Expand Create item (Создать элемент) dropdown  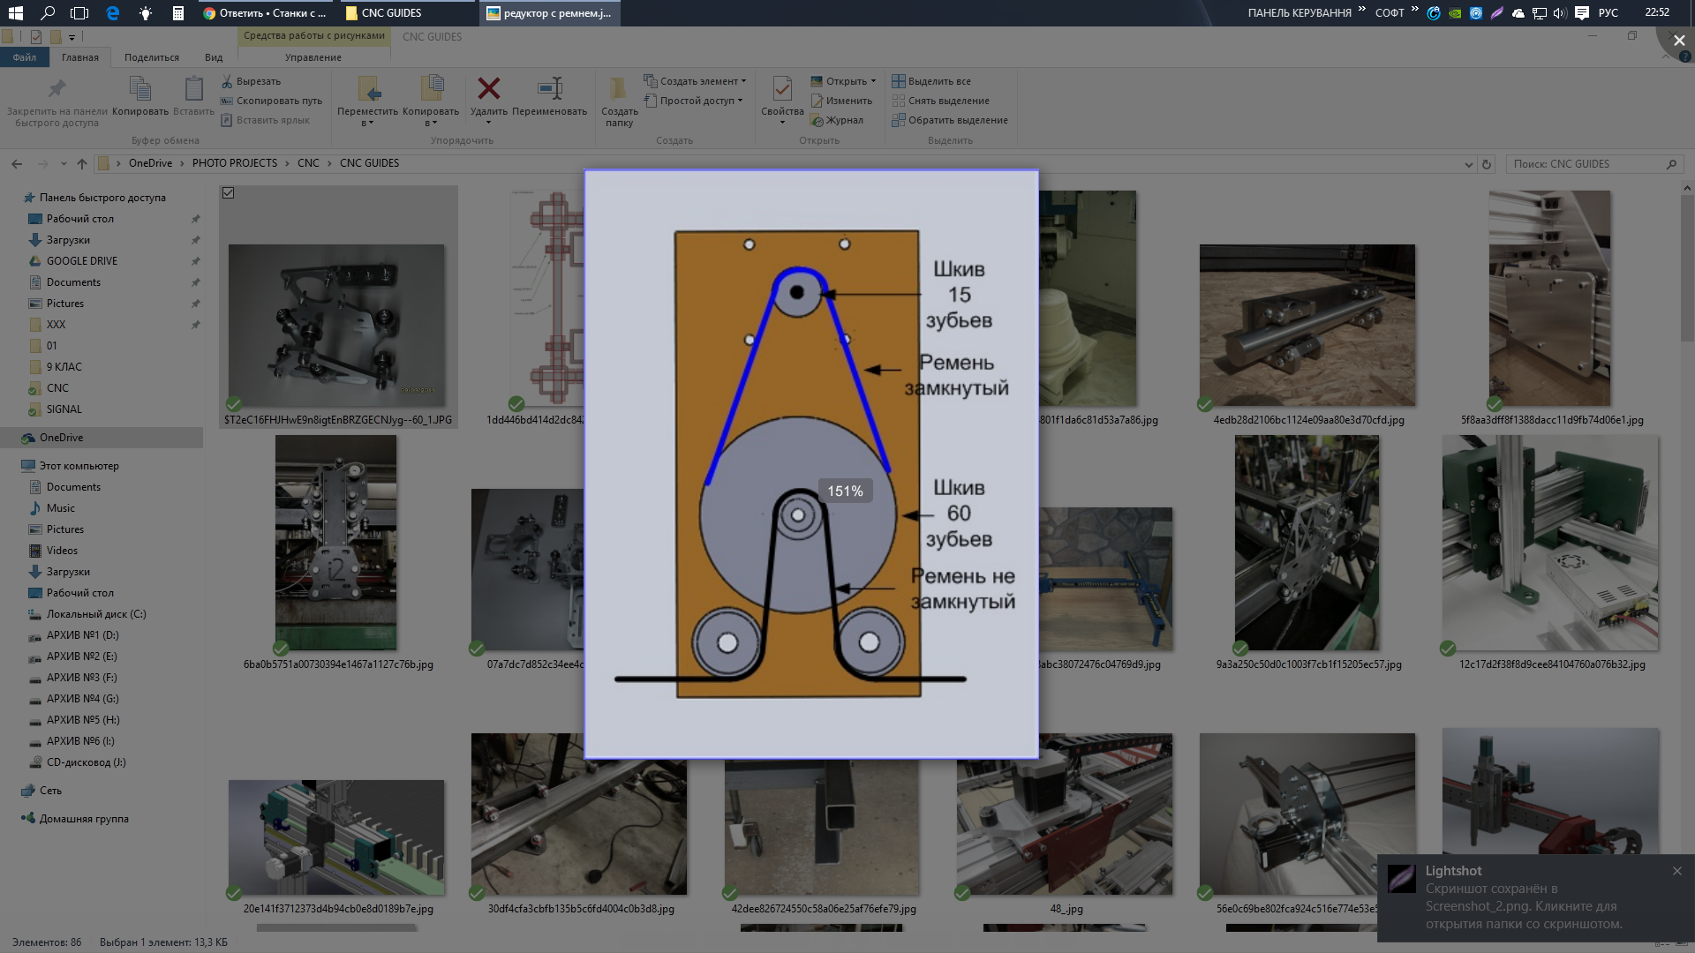(743, 81)
